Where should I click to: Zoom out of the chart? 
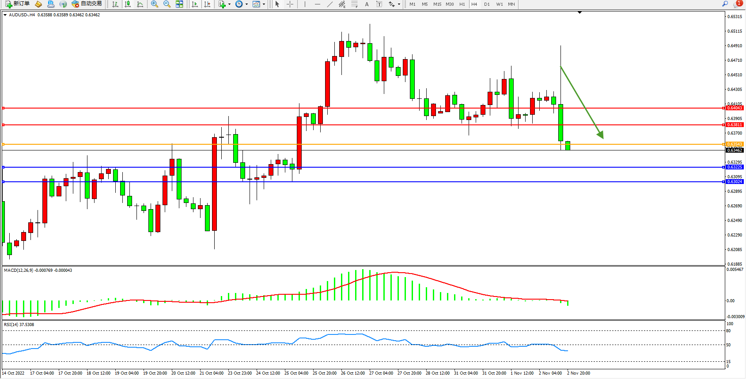tap(167, 4)
